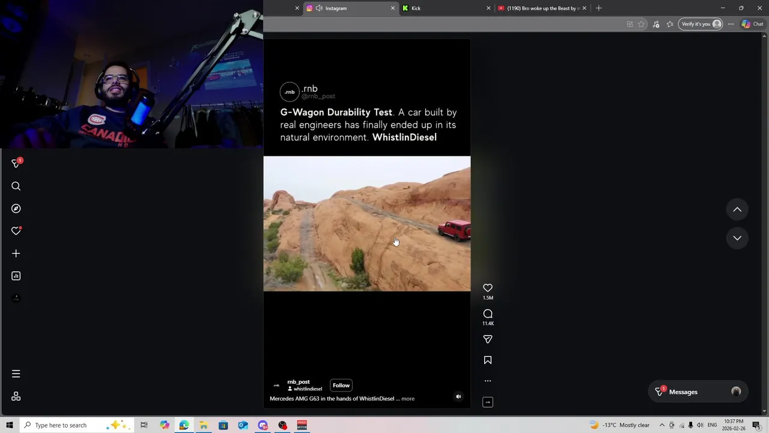The width and height of the screenshot is (769, 433).
Task: Open the Meta apps grid icon
Action: pos(16,396)
